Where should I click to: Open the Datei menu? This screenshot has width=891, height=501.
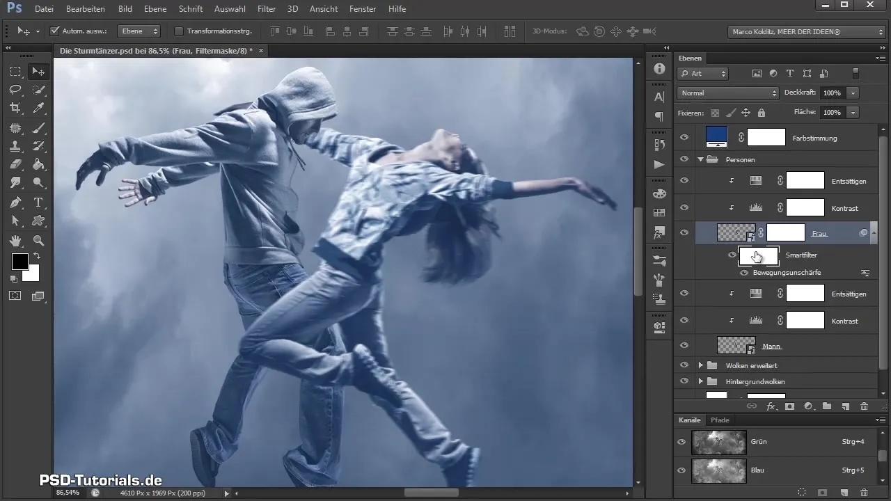tap(43, 9)
